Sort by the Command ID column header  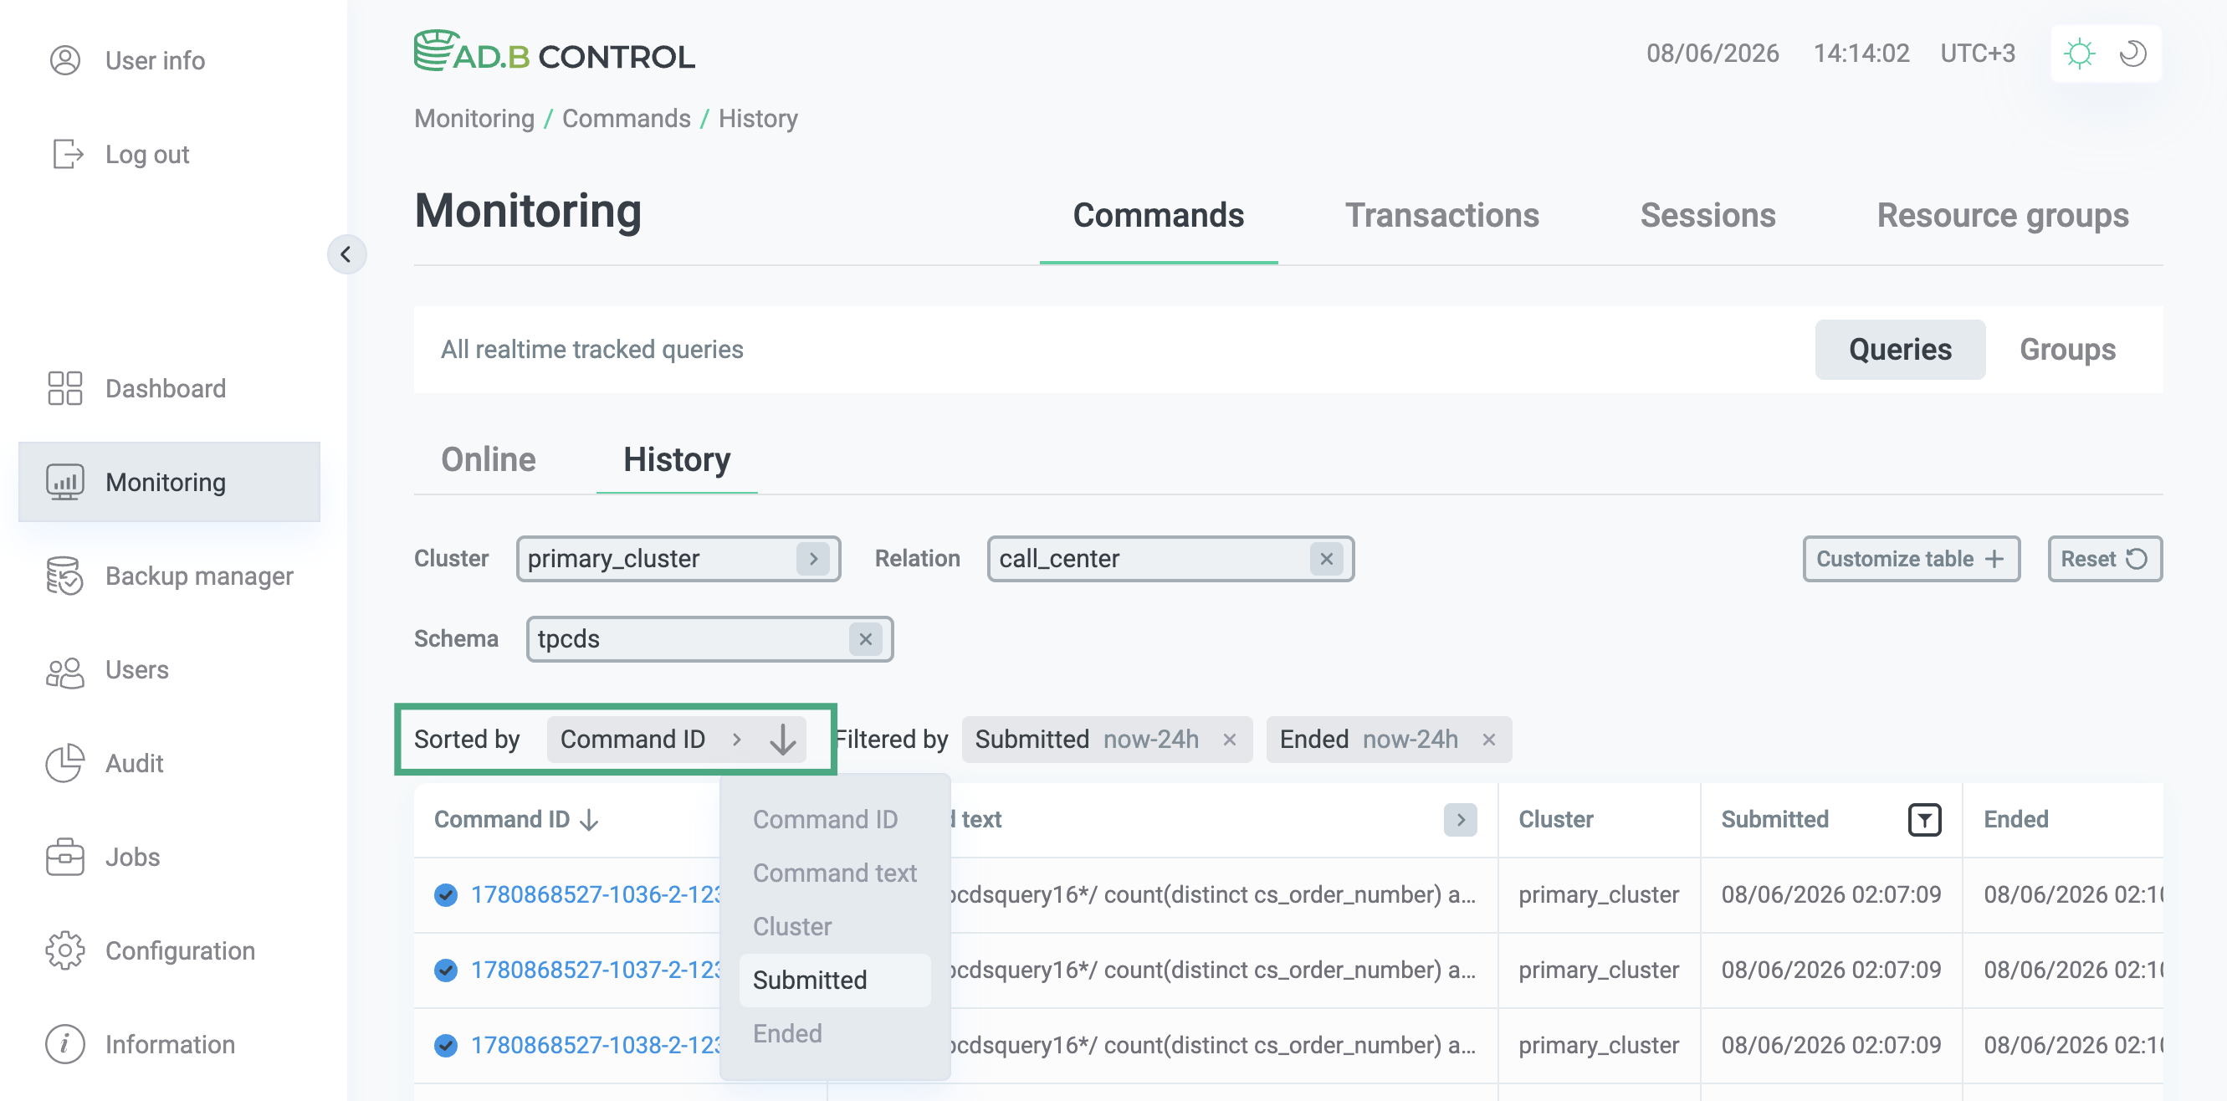[516, 819]
